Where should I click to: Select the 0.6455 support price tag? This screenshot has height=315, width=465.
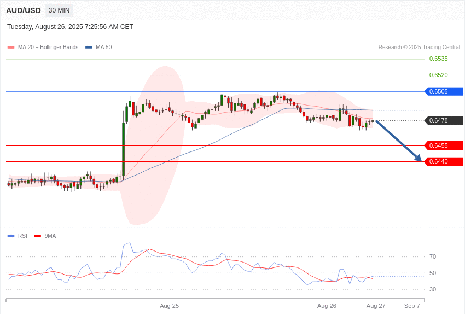click(x=444, y=145)
